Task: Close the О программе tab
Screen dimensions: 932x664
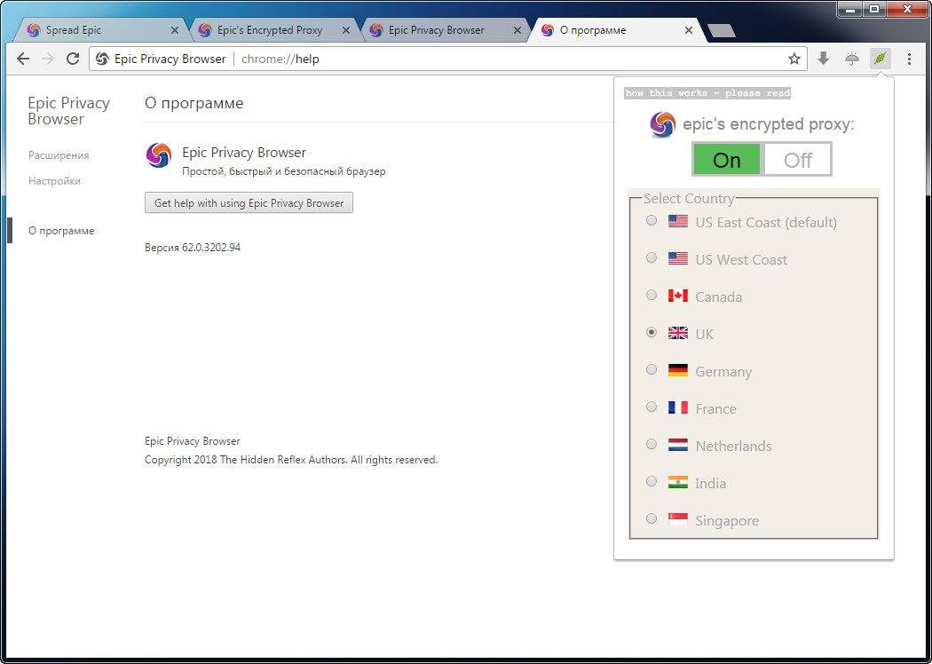Action: point(688,29)
